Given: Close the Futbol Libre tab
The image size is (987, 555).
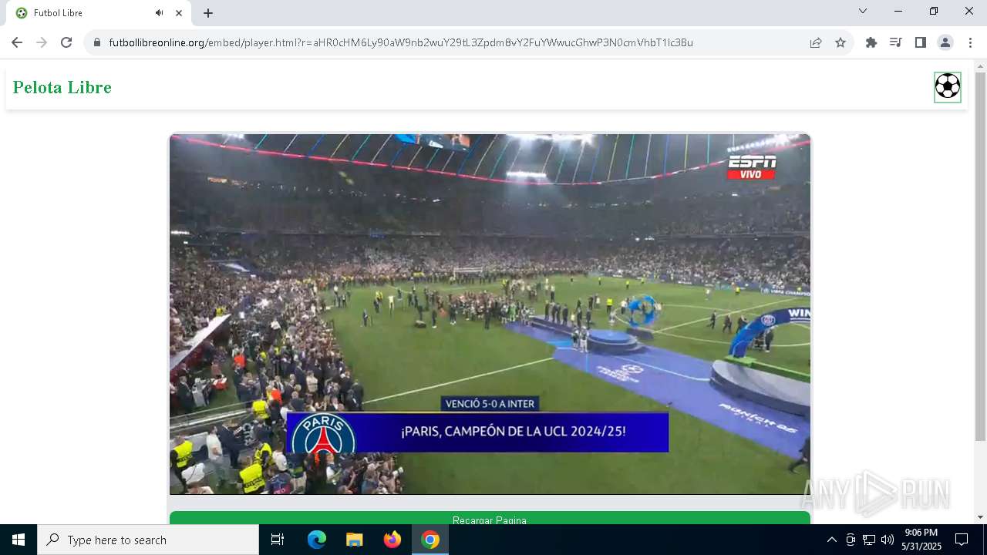Looking at the screenshot, I should pyautogui.click(x=179, y=13).
